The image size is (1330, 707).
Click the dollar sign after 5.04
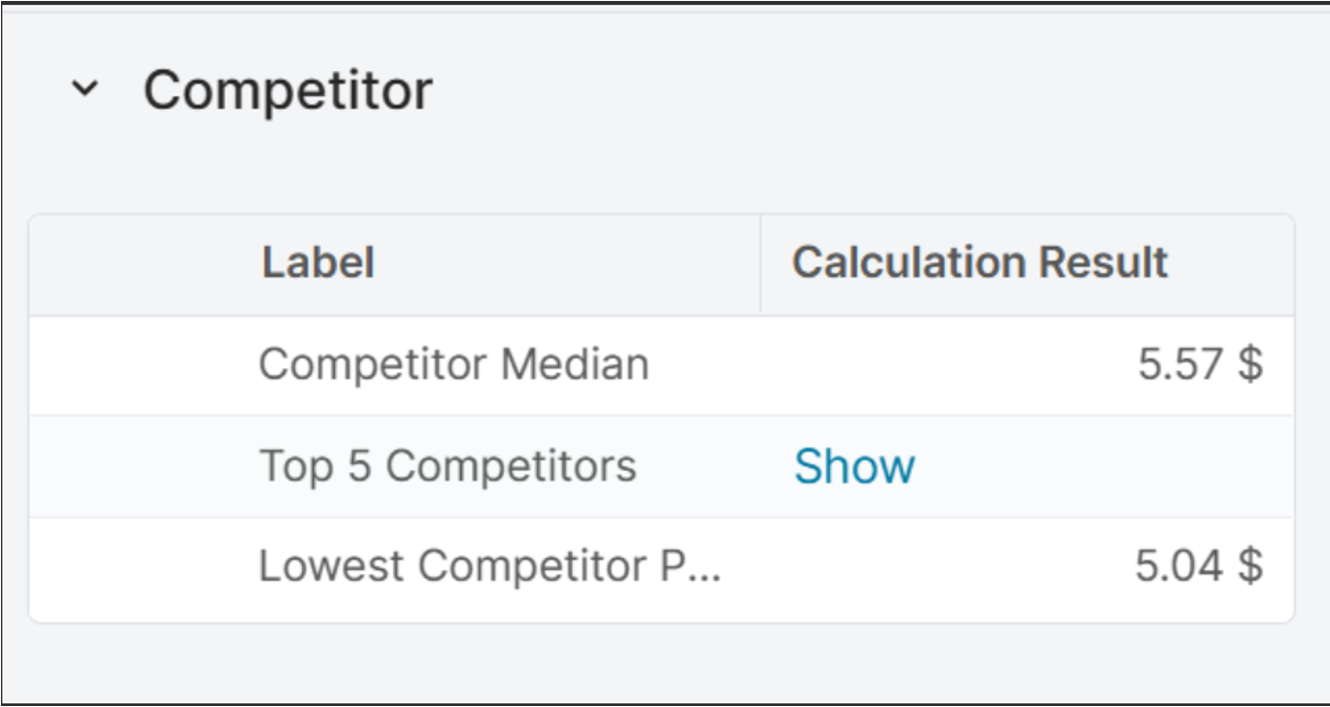(1250, 567)
